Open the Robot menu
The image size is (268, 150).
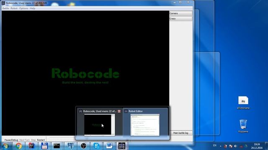14,8
